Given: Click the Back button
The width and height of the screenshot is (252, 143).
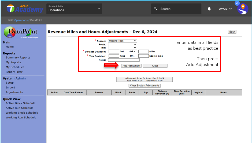Looking at the screenshot, I should point(232,32).
